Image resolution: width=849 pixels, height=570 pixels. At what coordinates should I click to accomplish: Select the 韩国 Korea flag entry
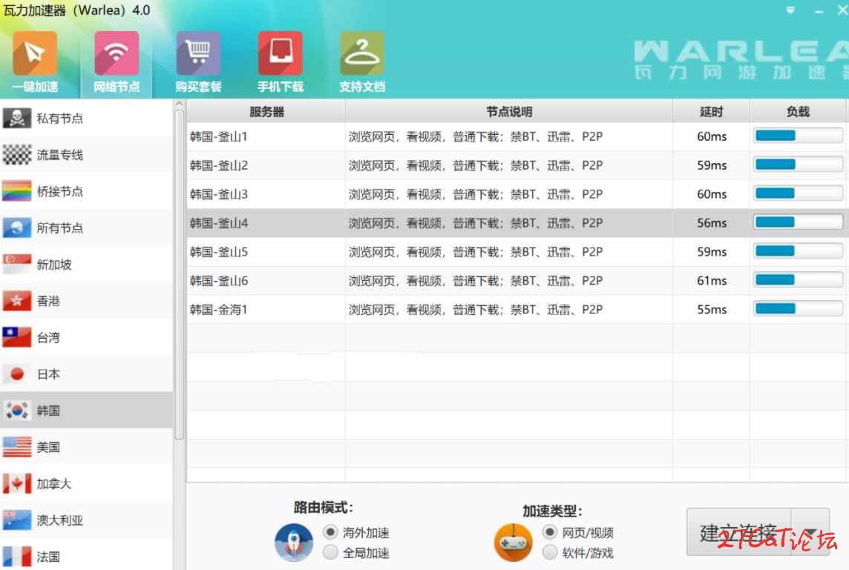coord(87,411)
